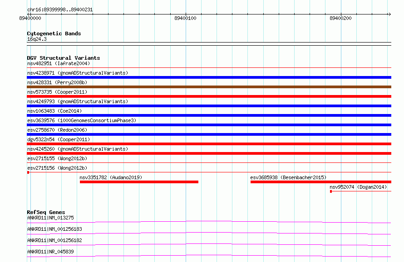This screenshot has width=404, height=262.
Task: Select the nsv4238971 gnomAD blue variant bar
Action: click(209, 77)
